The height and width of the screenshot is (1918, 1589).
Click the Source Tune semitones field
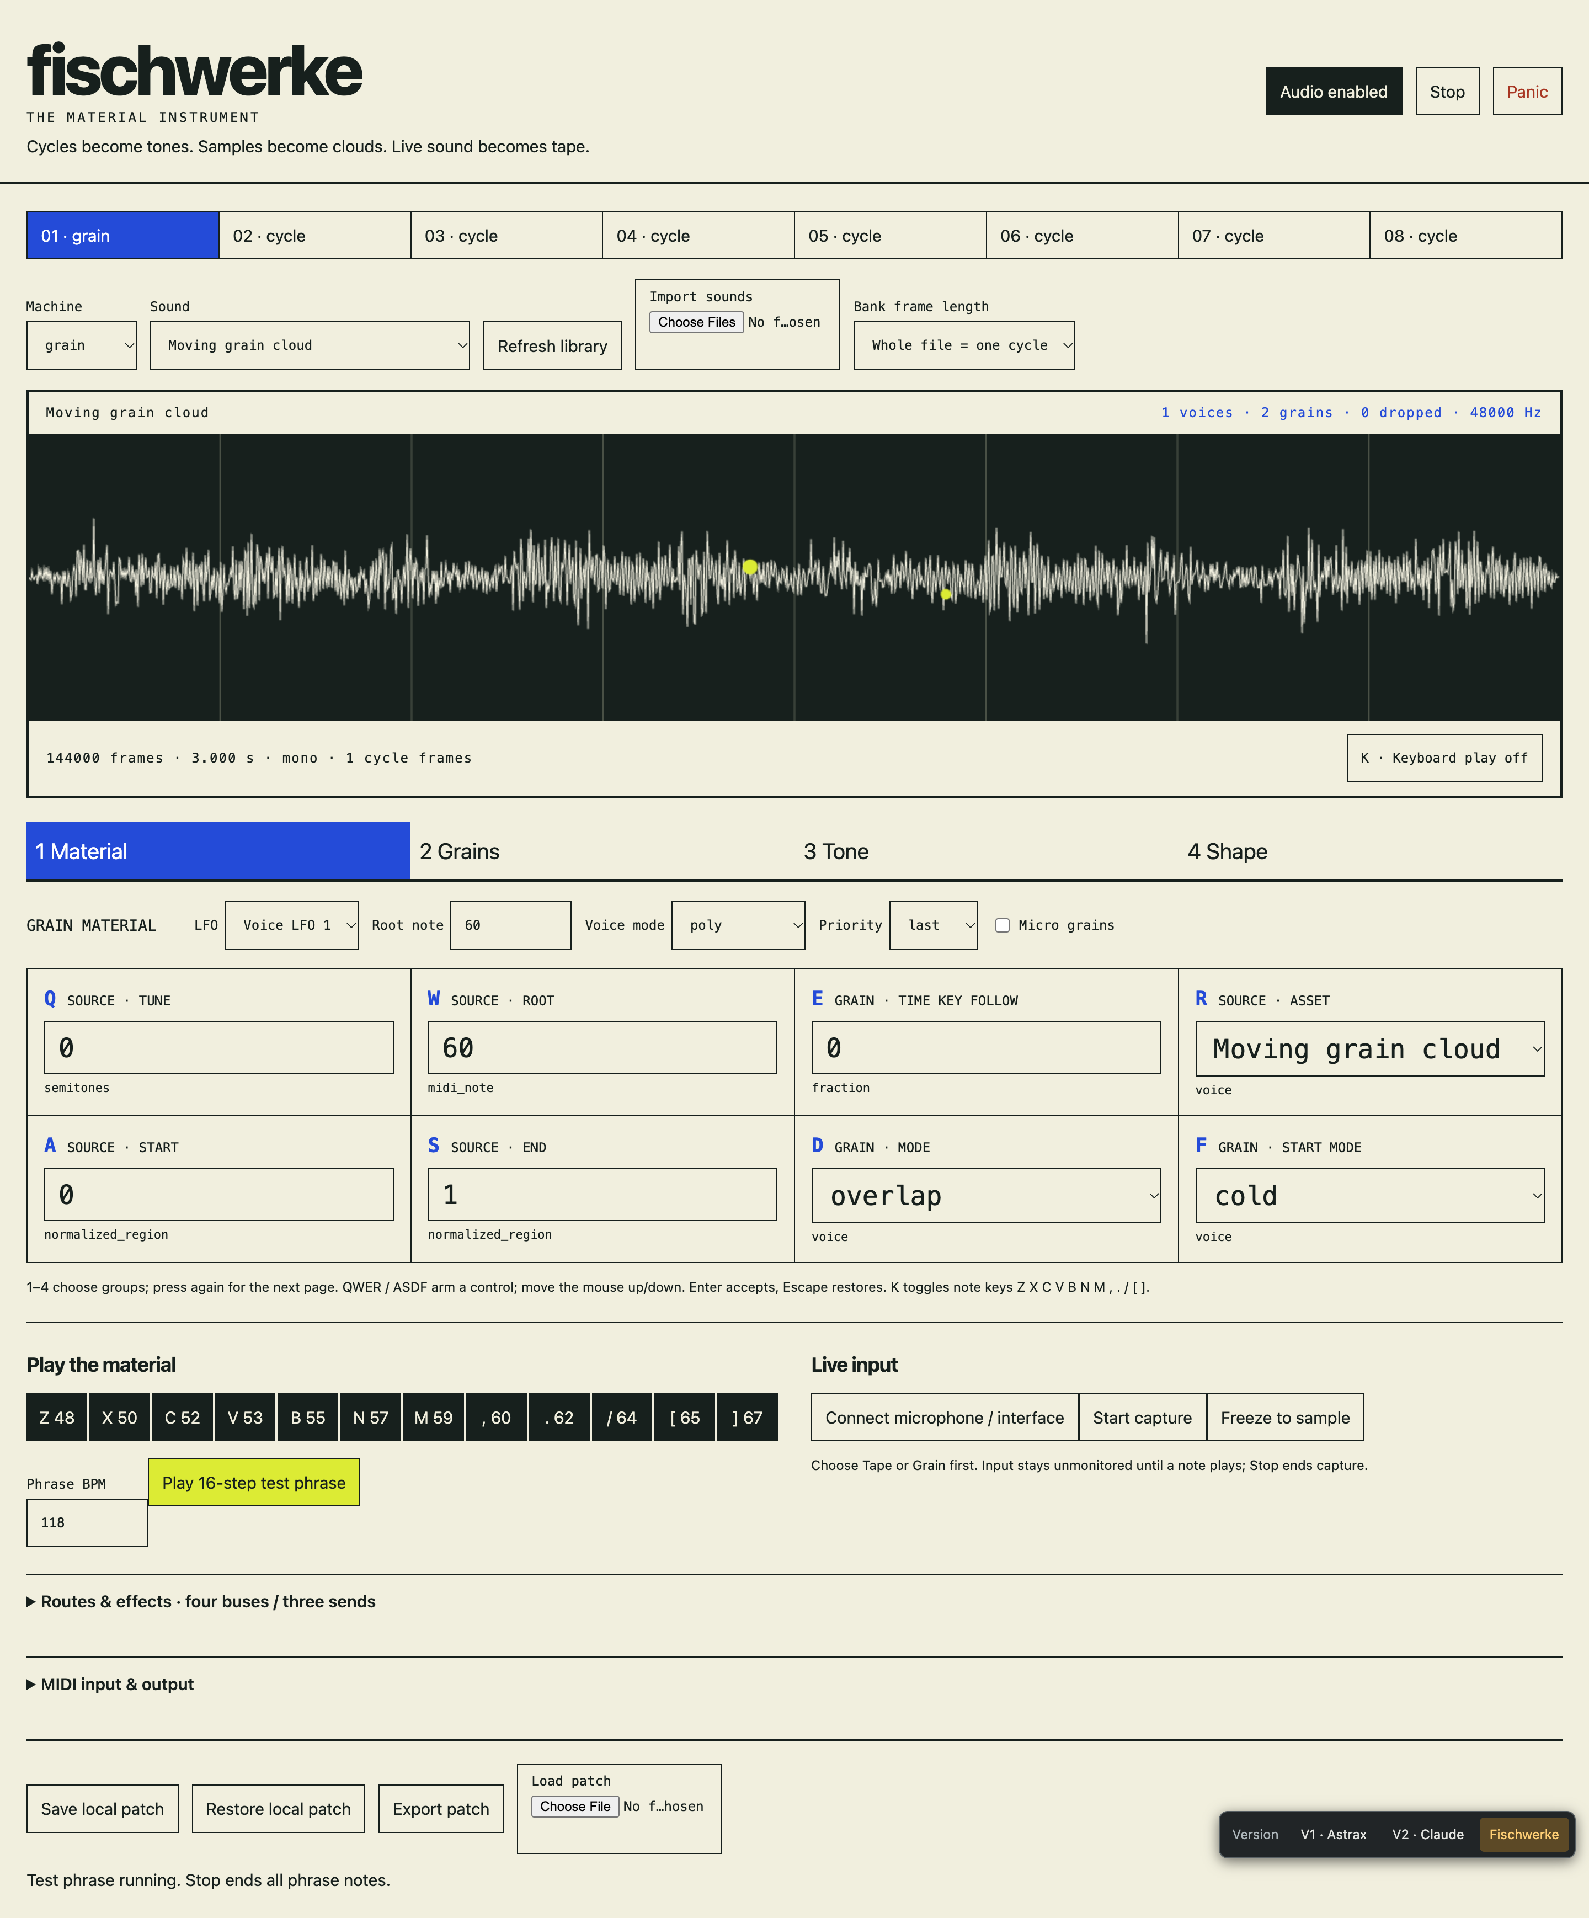(x=218, y=1048)
